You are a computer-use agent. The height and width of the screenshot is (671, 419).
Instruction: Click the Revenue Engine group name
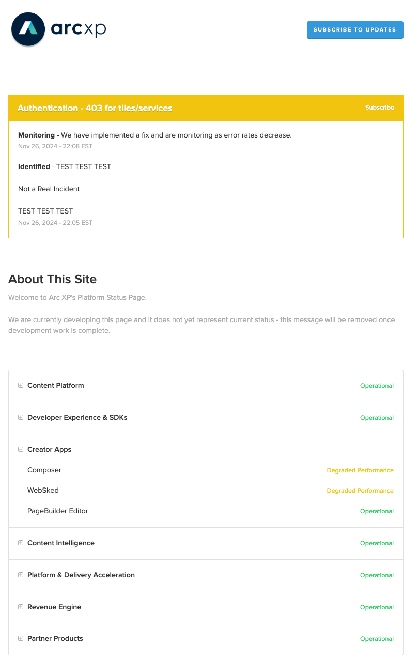(x=54, y=607)
